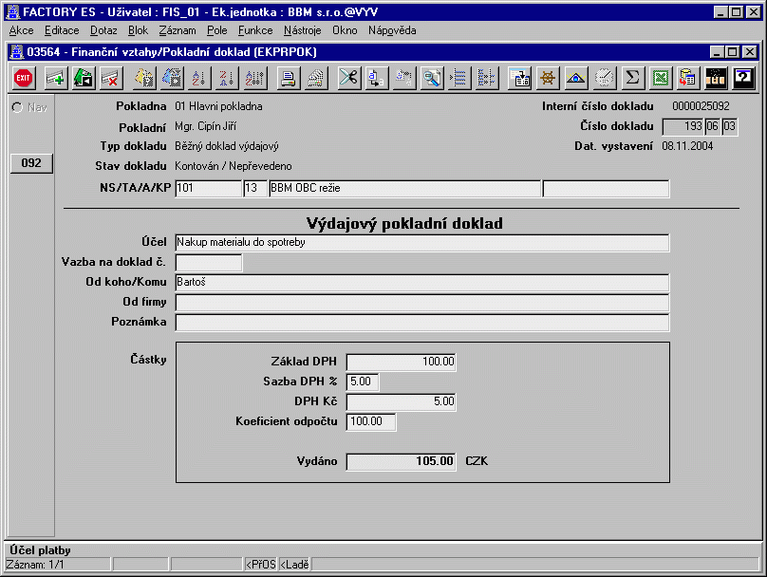Open the multi-column A-Z sort icon
The image size is (767, 577).
pos(254,78)
